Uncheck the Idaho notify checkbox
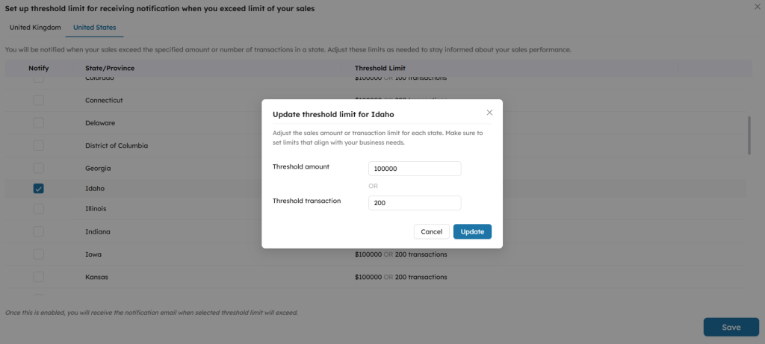 point(38,189)
